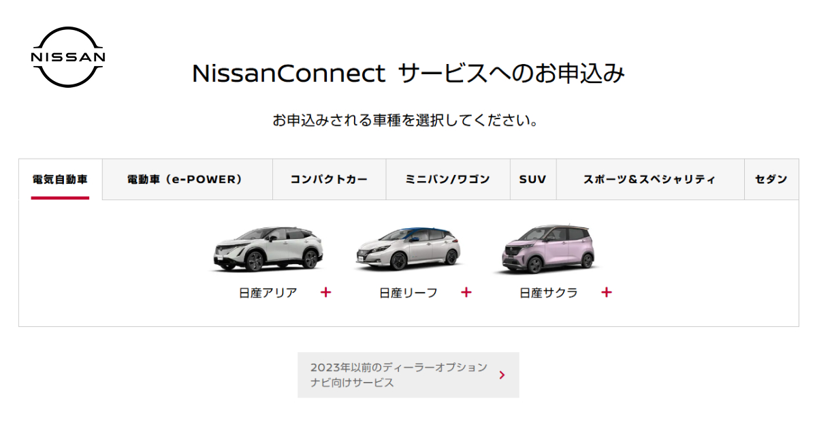The height and width of the screenshot is (429, 817).
Task: Click the NissanConnect page heading
Action: (x=408, y=74)
